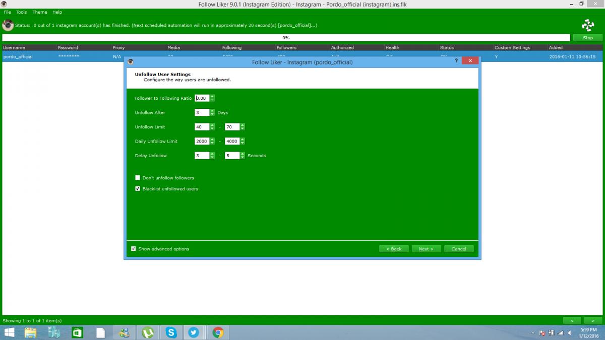Screen dimensions: 605x340
Task: Click the network signal bars tray icon
Action: tap(560, 333)
